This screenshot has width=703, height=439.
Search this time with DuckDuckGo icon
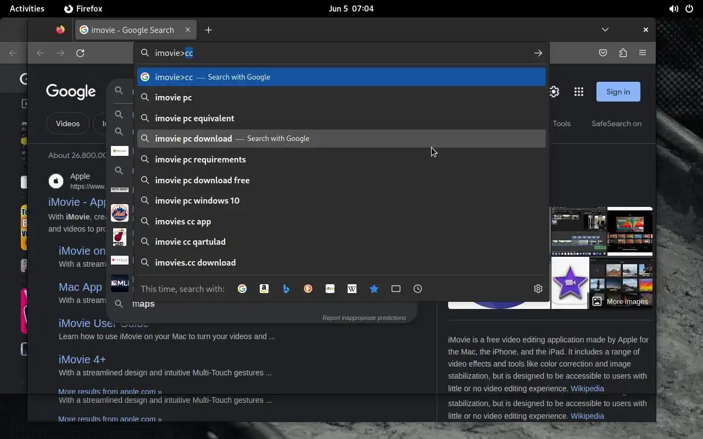[x=308, y=289]
